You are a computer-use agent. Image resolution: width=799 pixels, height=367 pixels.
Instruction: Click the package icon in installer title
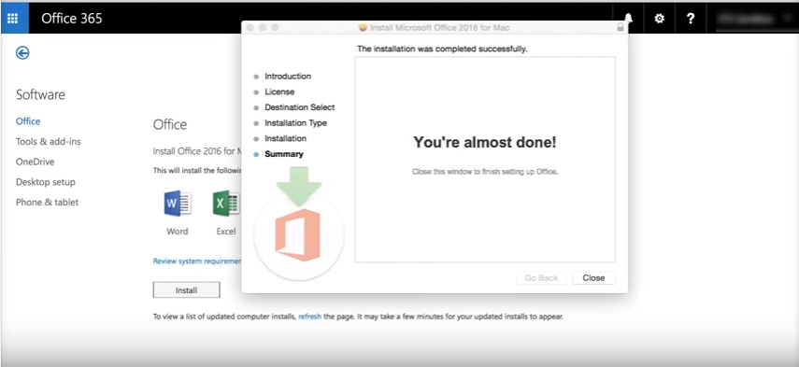(x=363, y=27)
